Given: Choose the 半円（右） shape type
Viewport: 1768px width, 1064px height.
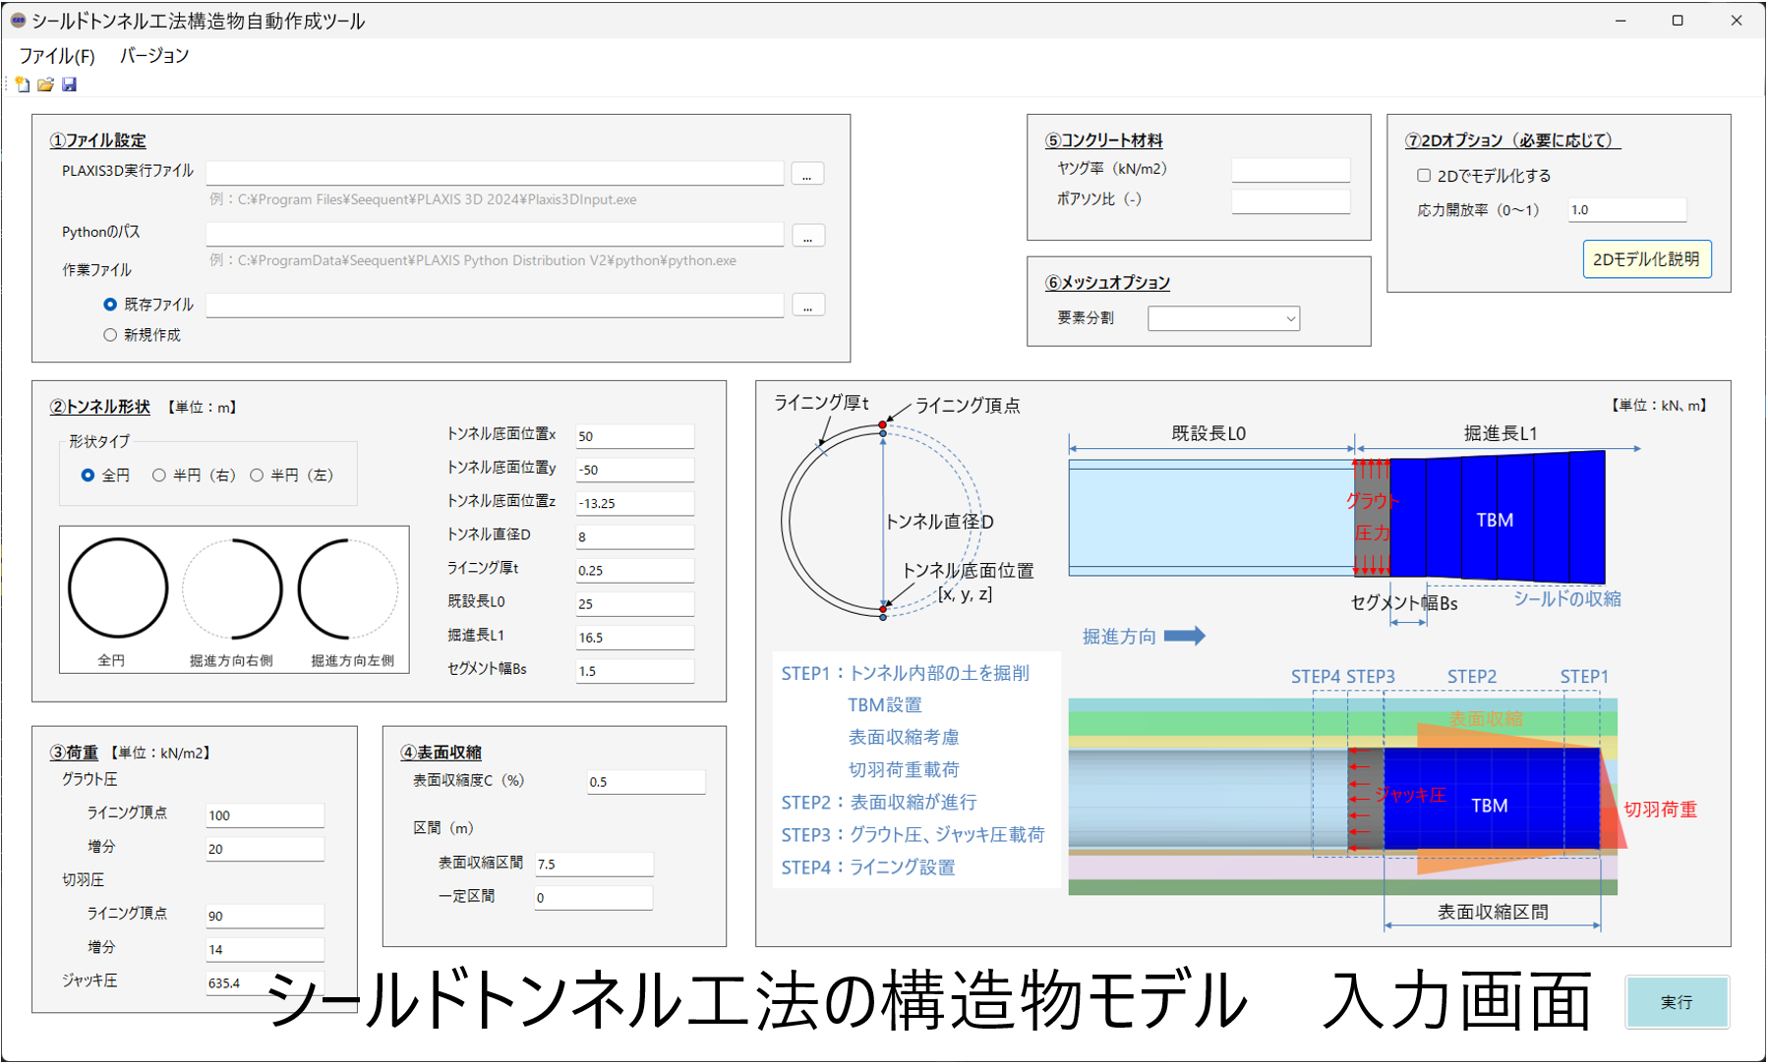Looking at the screenshot, I should [x=159, y=476].
